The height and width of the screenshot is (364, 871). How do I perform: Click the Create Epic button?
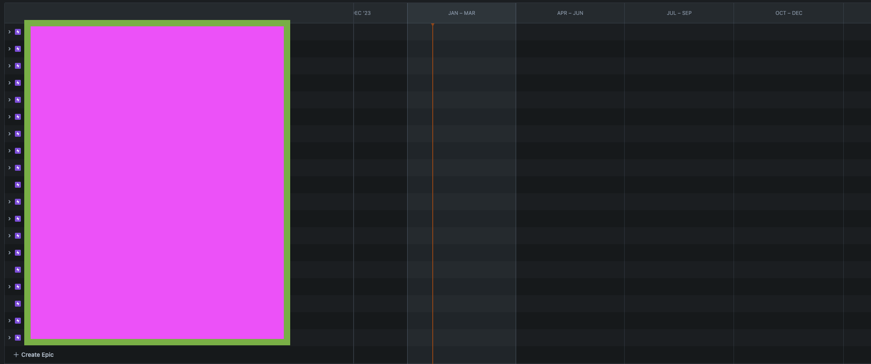pyautogui.click(x=34, y=355)
